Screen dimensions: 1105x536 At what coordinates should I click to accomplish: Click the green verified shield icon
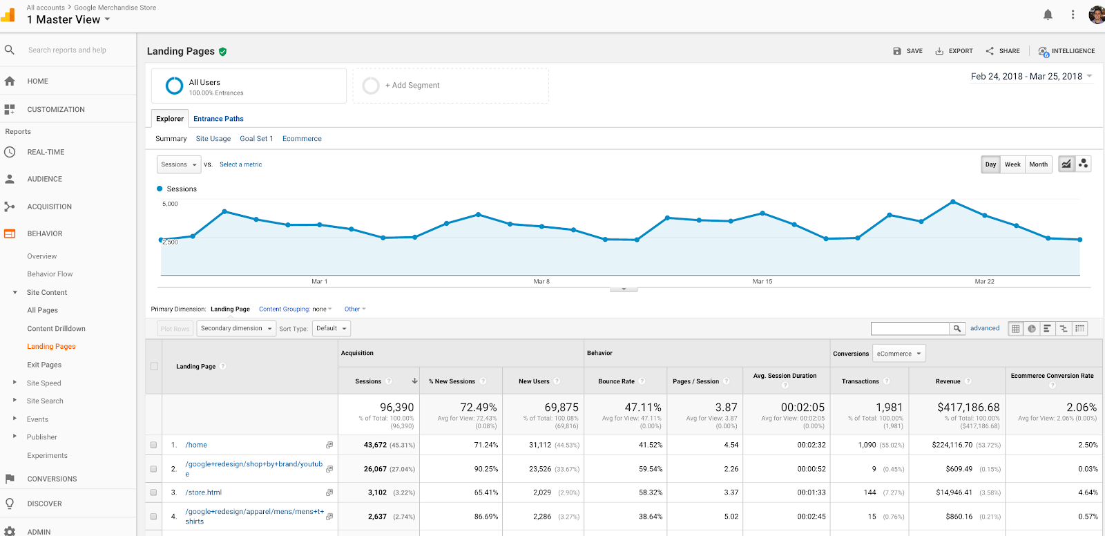point(222,51)
